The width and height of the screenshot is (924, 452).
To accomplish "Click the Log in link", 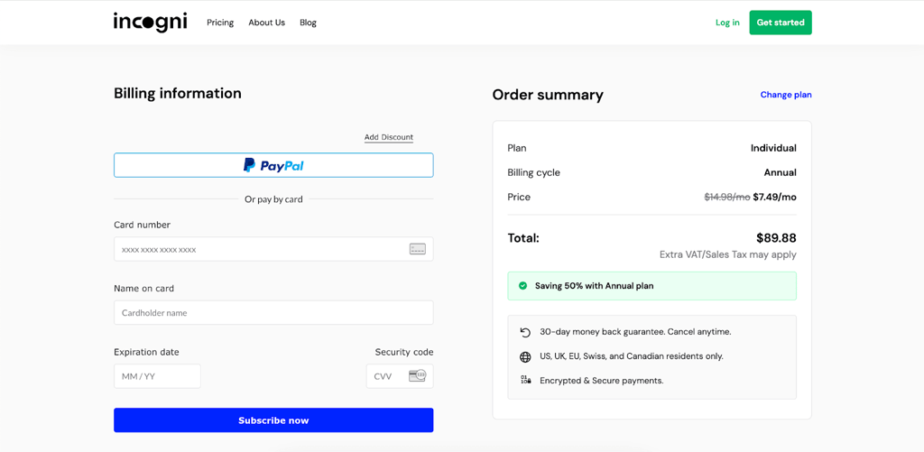I will [727, 23].
